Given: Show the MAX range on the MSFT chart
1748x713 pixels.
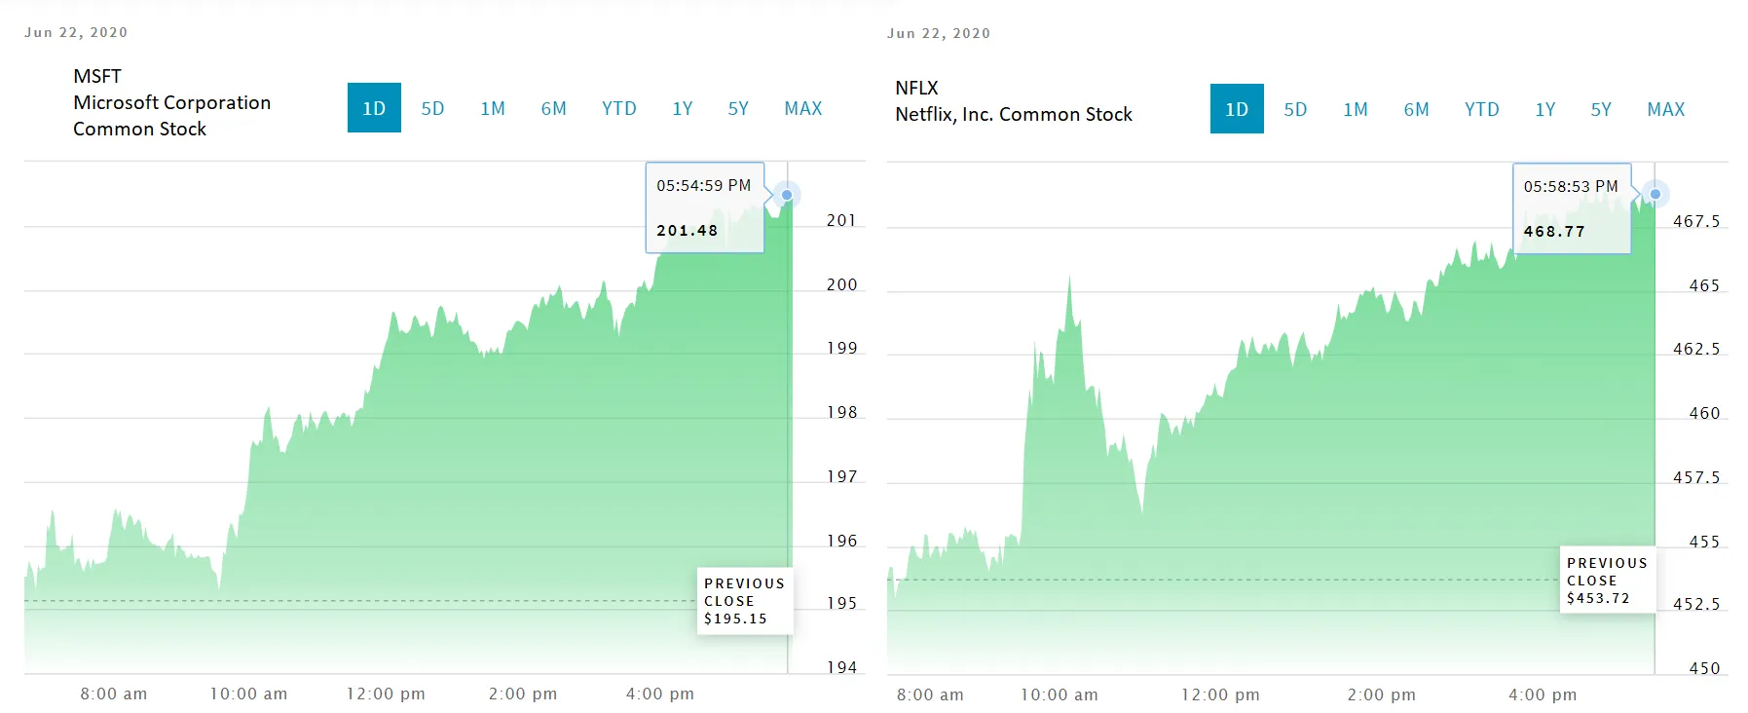Looking at the screenshot, I should 803,108.
